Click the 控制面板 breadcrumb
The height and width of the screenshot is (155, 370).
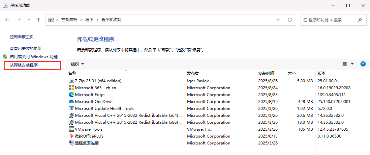[x=69, y=20]
